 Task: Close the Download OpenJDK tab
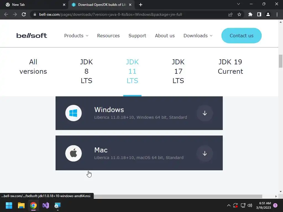coord(130,5)
